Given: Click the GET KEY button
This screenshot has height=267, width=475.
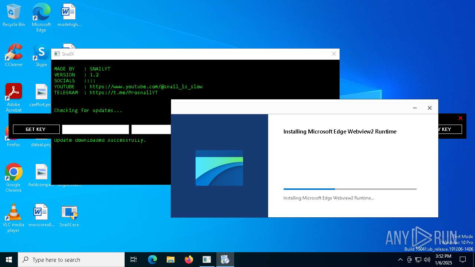Looking at the screenshot, I should click(36, 129).
